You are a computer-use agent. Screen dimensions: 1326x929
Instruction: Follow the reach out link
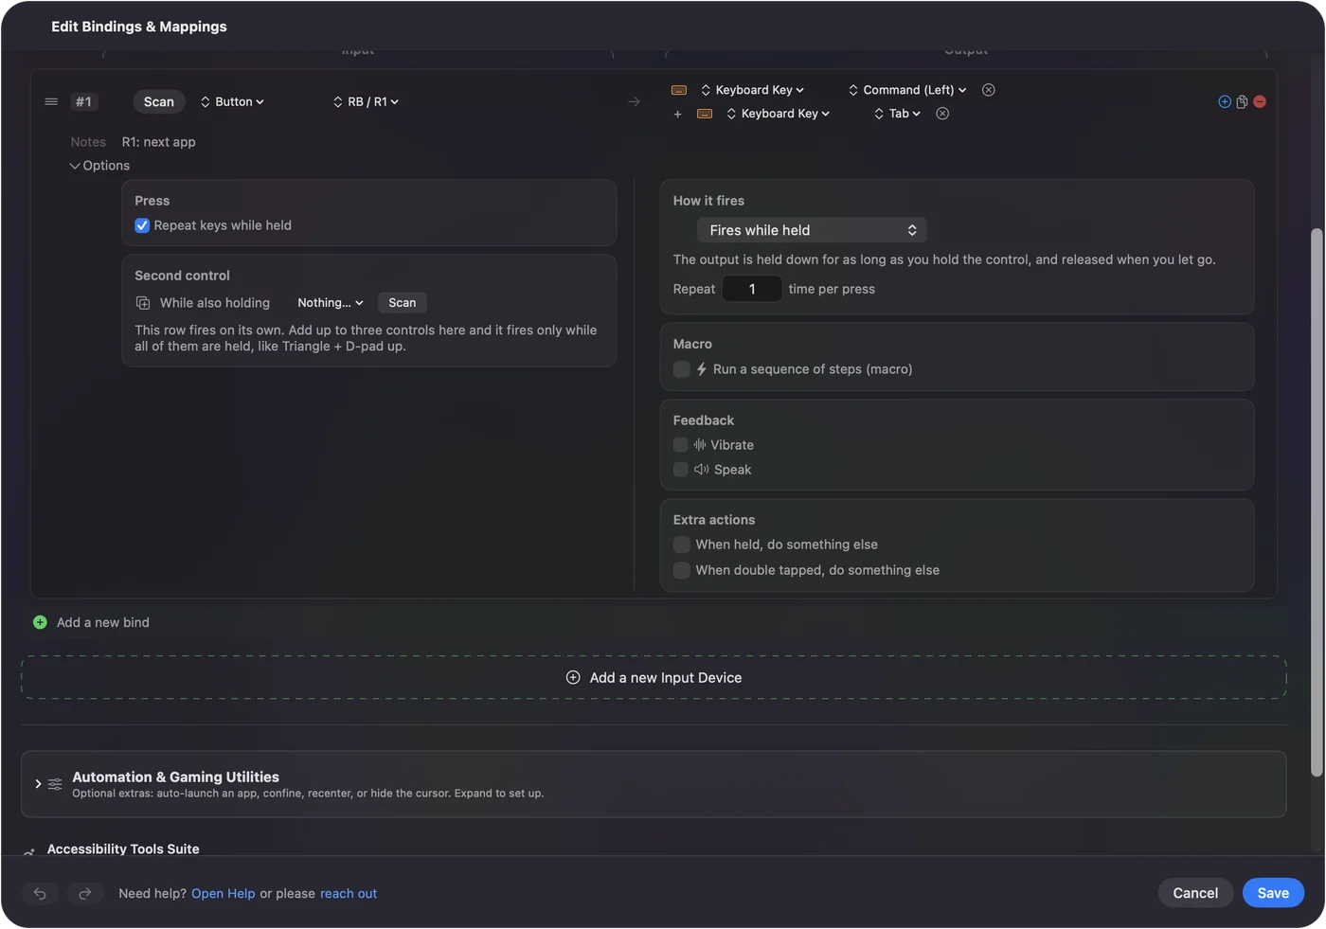349,894
